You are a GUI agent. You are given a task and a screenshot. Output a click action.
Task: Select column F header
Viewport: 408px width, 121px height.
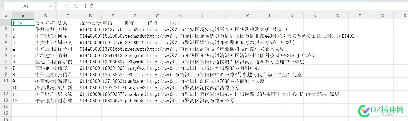coord(135,16)
